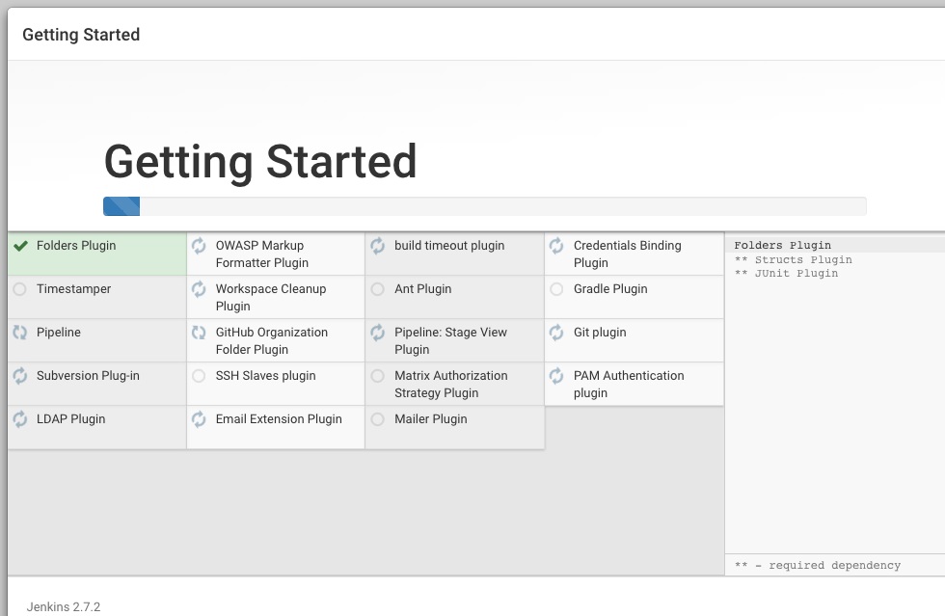Click the 'Folders Plugin' label in the plugin grid
The image size is (945, 616).
76,246
